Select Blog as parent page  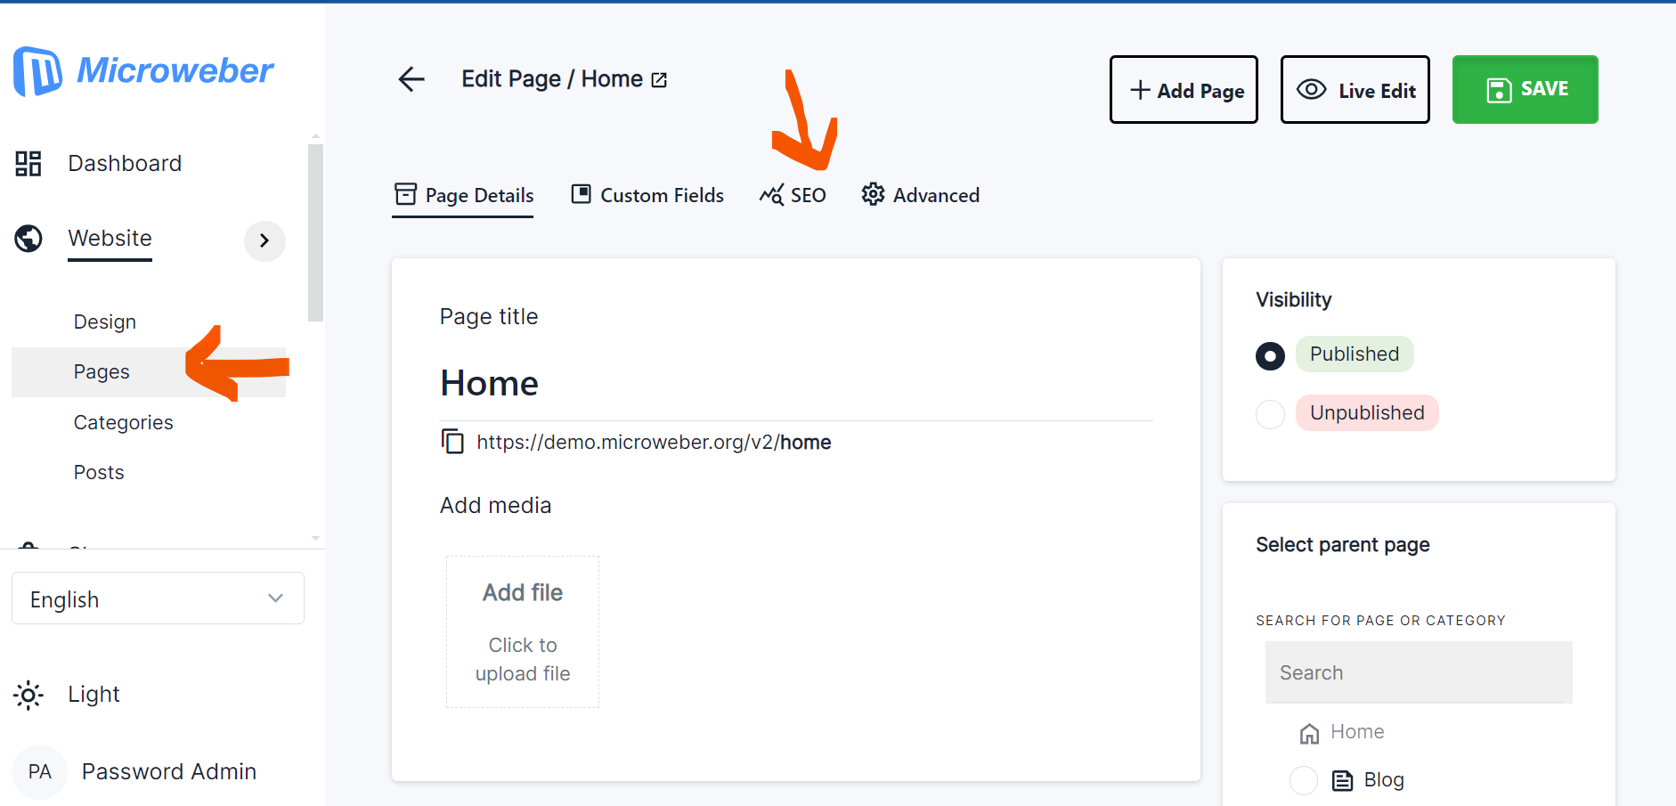click(1304, 780)
